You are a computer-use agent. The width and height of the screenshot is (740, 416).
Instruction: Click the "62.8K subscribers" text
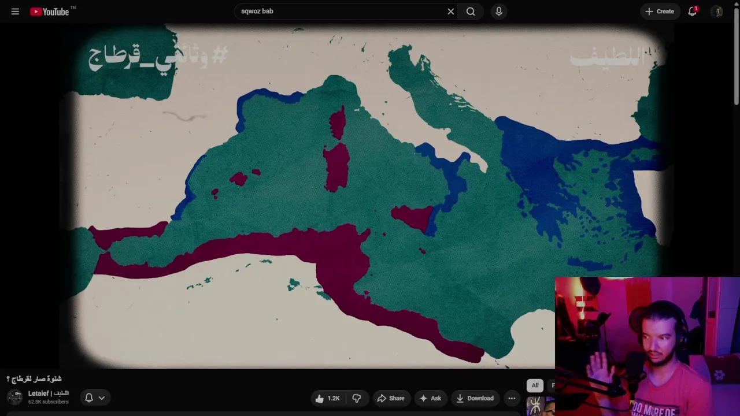coord(49,402)
